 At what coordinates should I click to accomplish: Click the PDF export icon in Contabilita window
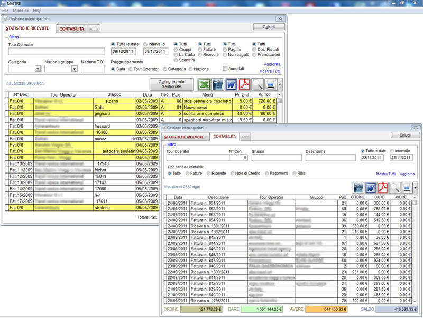(382, 187)
